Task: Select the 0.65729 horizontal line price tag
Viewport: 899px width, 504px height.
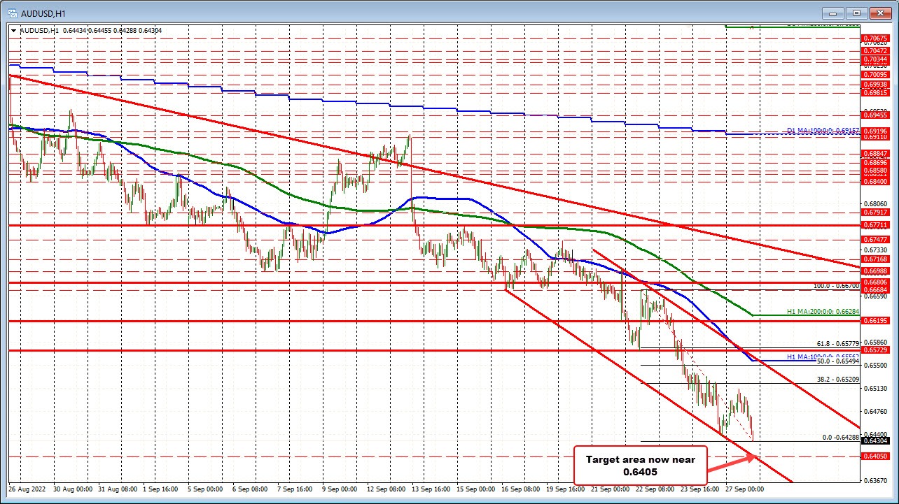Action: (x=875, y=349)
